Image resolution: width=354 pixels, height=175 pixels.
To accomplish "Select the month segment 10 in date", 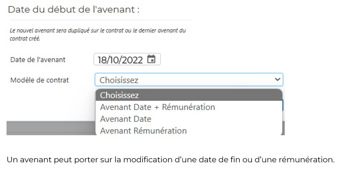I will [x=112, y=60].
